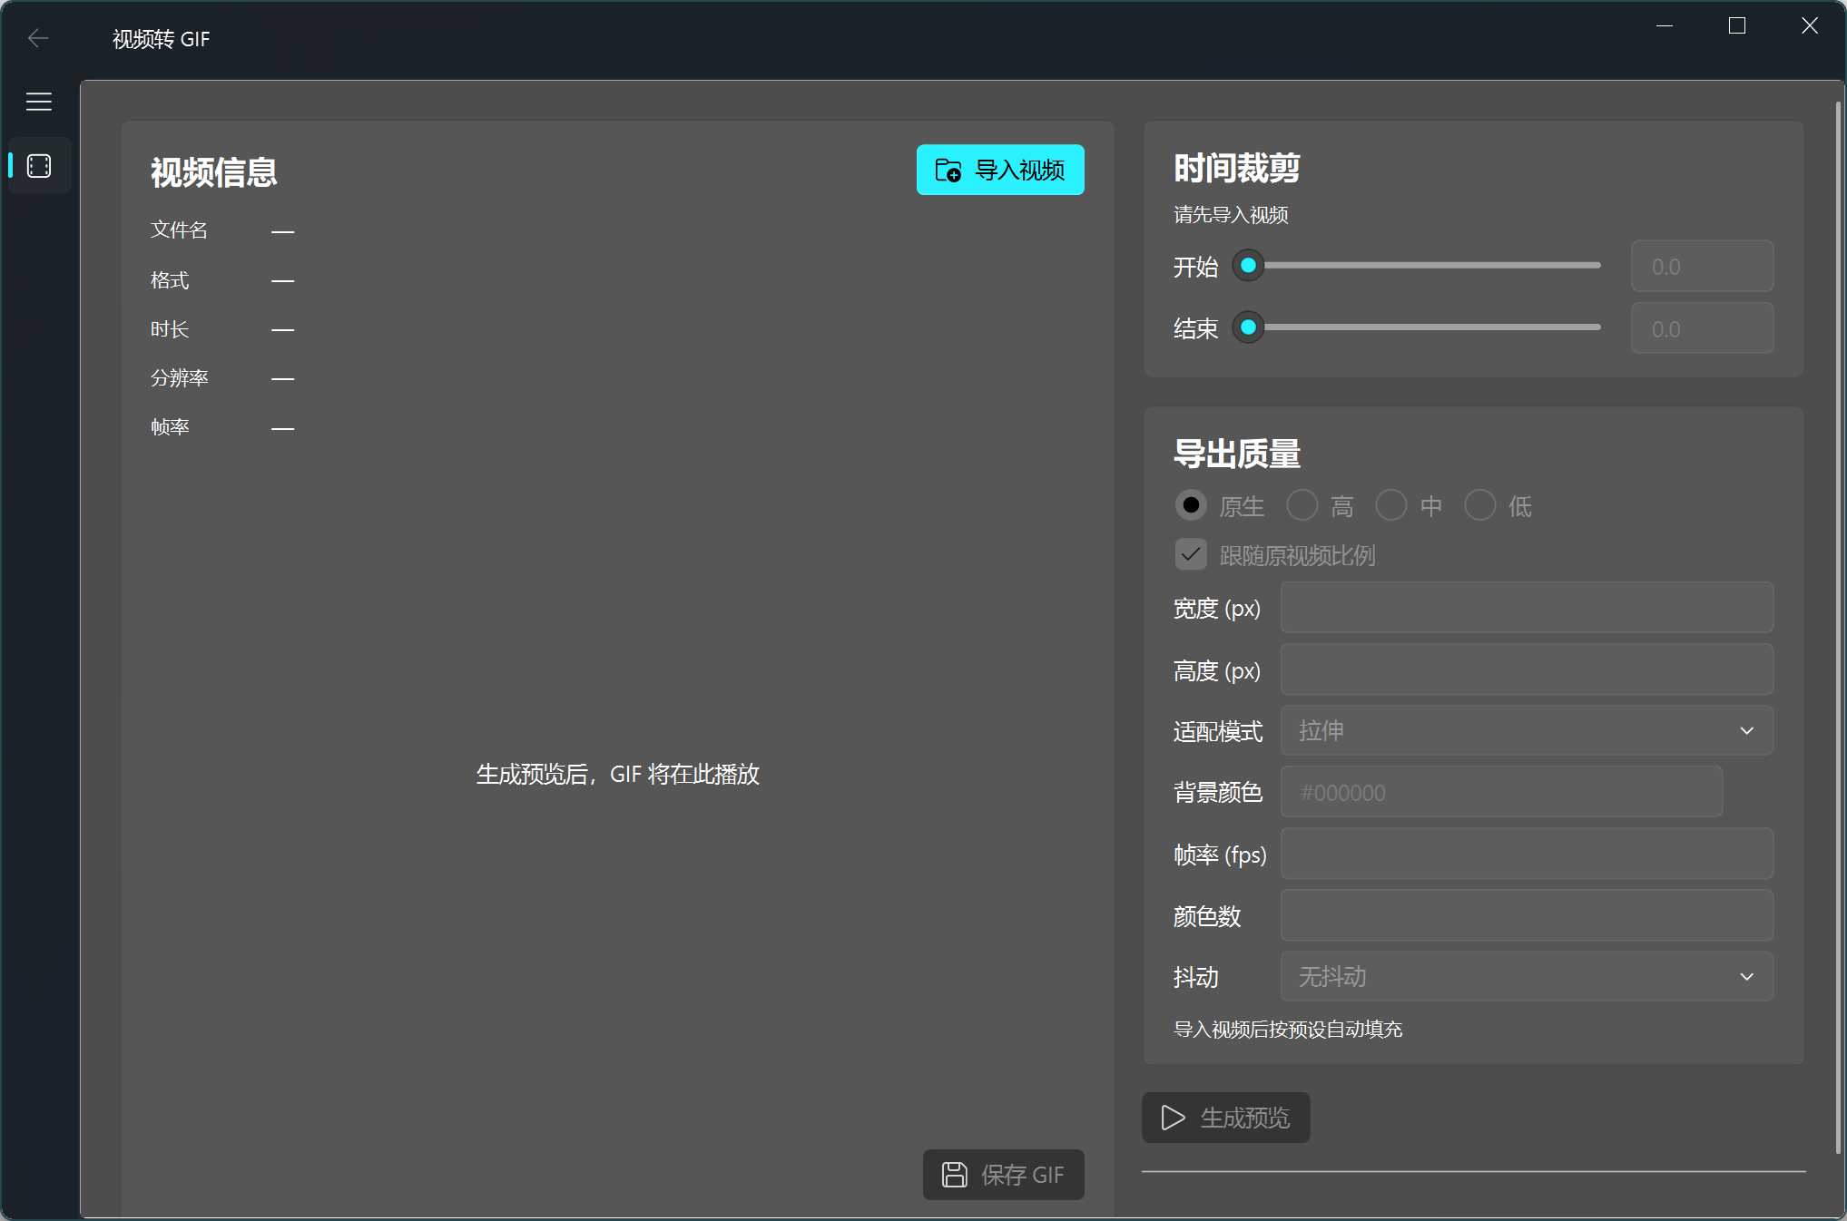The width and height of the screenshot is (1847, 1221).
Task: Click the 分辨率 label in video info
Action: click(x=179, y=377)
